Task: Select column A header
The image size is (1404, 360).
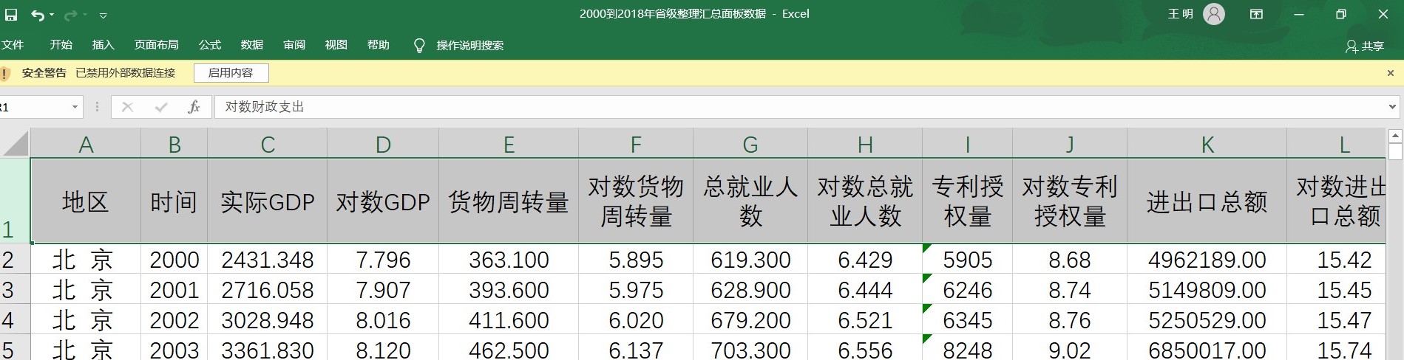Action: (86, 144)
